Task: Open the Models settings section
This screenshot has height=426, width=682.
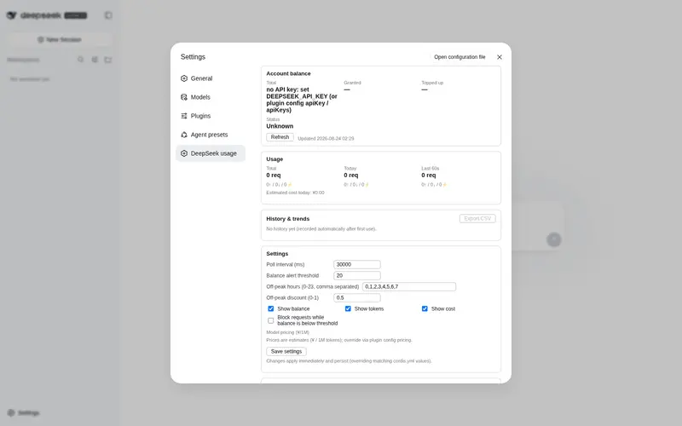Action: point(211,97)
